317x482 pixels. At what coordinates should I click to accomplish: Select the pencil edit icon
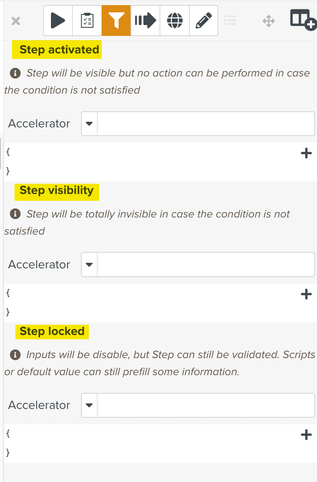203,20
